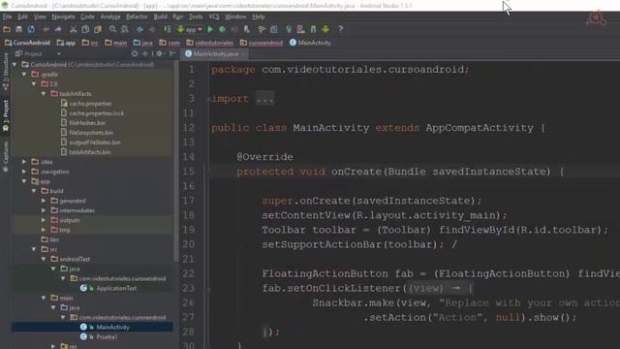Click the Save All toolbar icon
Image resolution: width=620 pixels, height=349 pixels.
tap(18, 29)
